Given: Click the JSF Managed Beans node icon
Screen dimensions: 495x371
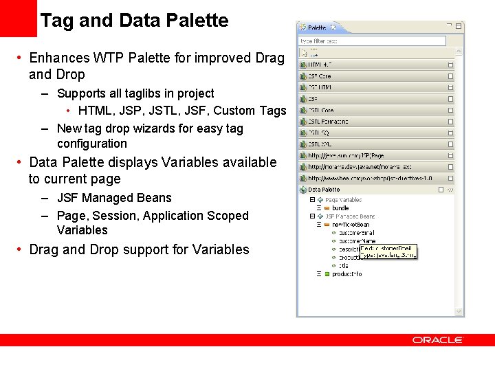Looking at the screenshot, I should click(x=320, y=216).
